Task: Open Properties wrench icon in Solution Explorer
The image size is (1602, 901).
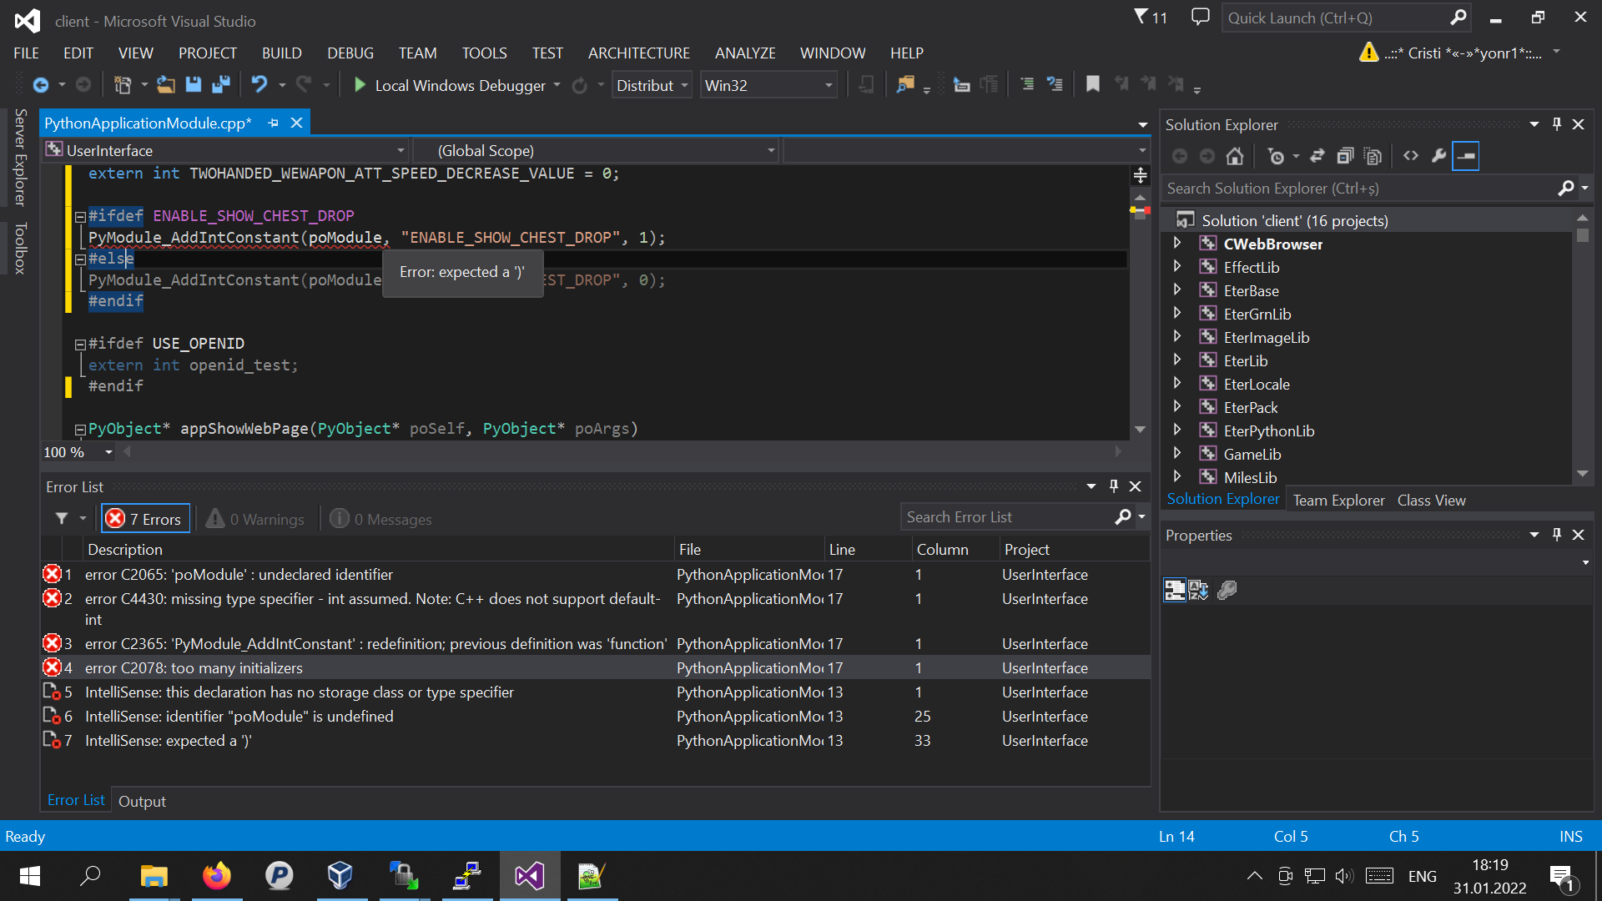Action: 1438,156
